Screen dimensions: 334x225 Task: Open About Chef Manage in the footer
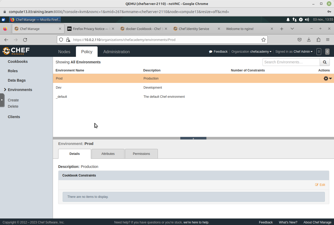317,222
